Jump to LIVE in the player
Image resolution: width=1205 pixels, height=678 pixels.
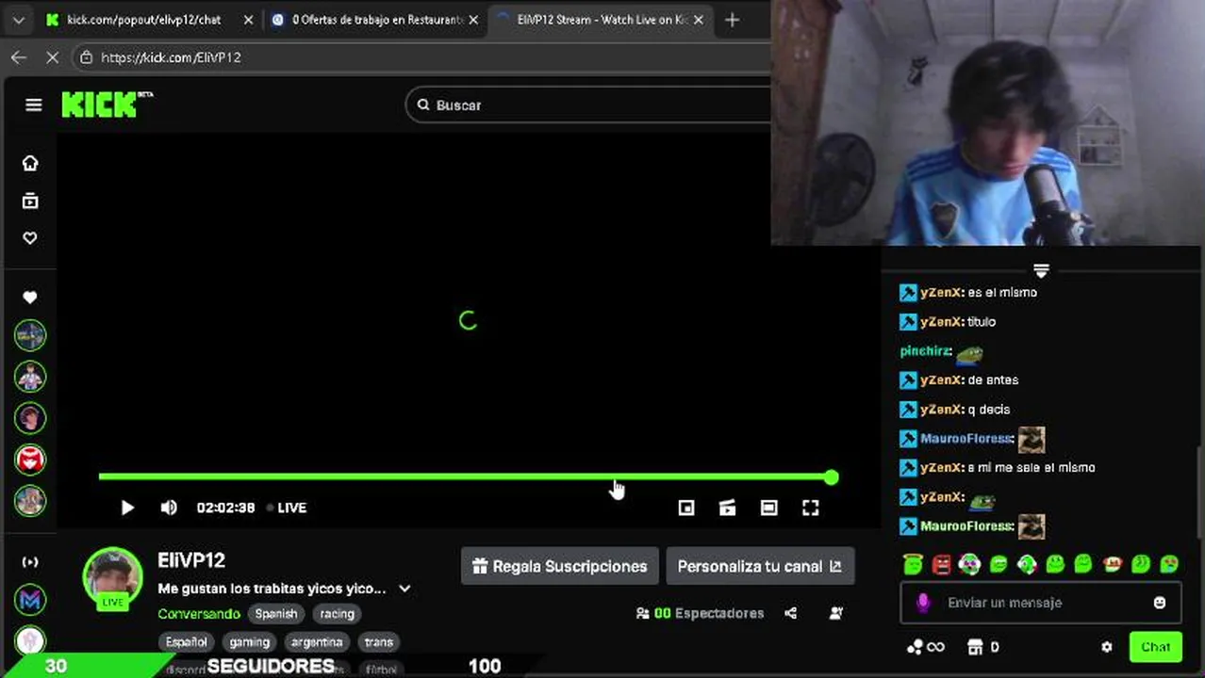287,508
